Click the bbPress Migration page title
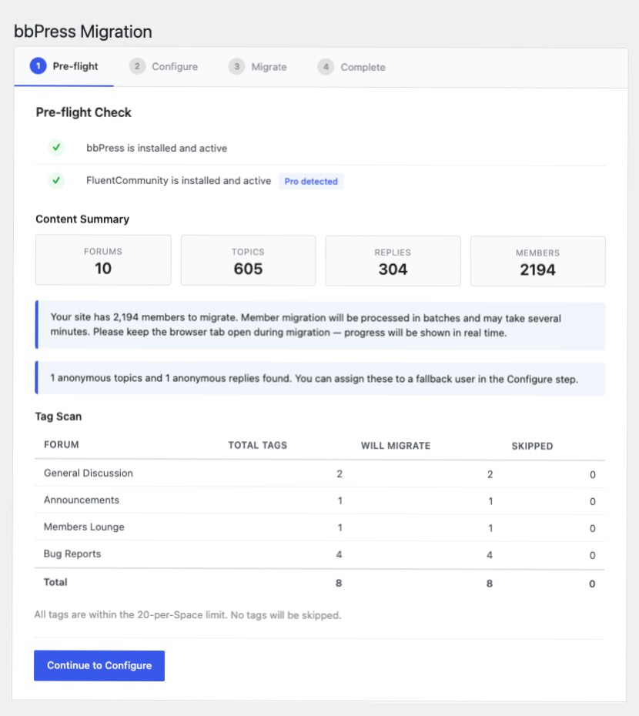Screen dimensions: 639x716 (83, 32)
